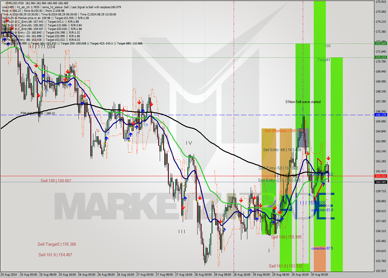
Task: Click the 'Sell 100 | 155.995' label
Action: [x=286, y=237]
